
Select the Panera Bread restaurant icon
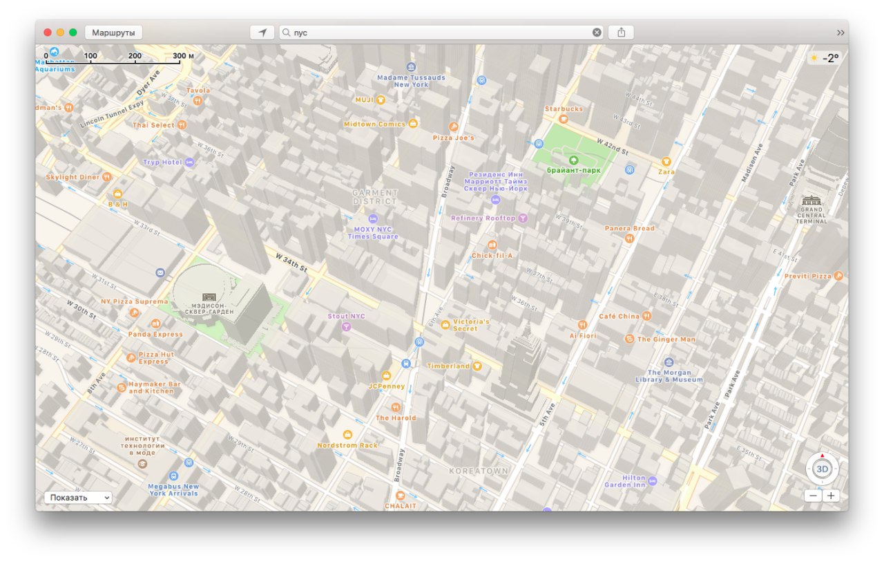click(629, 238)
